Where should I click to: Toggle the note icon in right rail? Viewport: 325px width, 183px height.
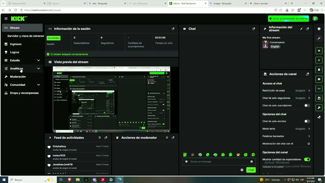point(319,70)
